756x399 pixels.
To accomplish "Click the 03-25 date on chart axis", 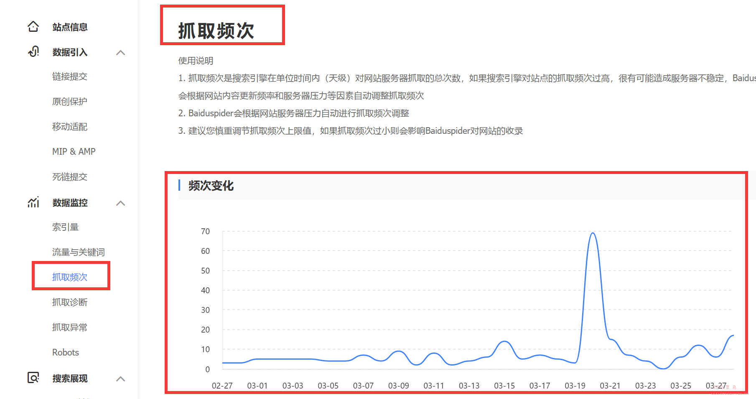I will 681,386.
